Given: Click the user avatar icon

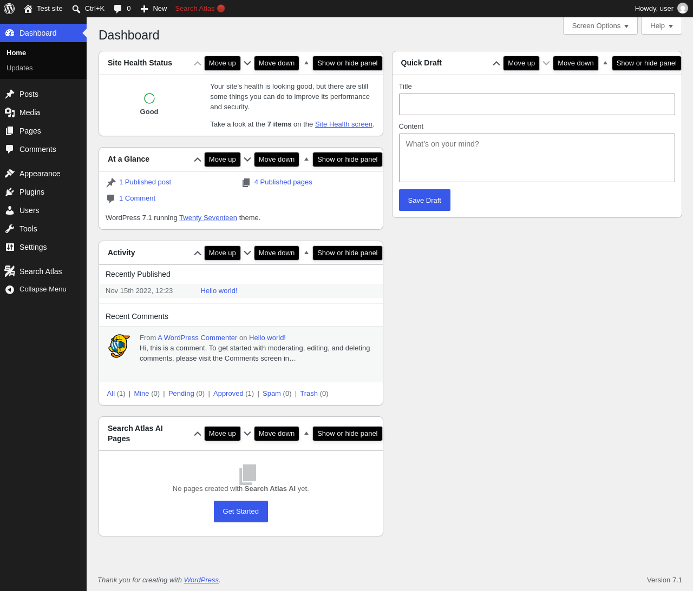Looking at the screenshot, I should point(683,8).
